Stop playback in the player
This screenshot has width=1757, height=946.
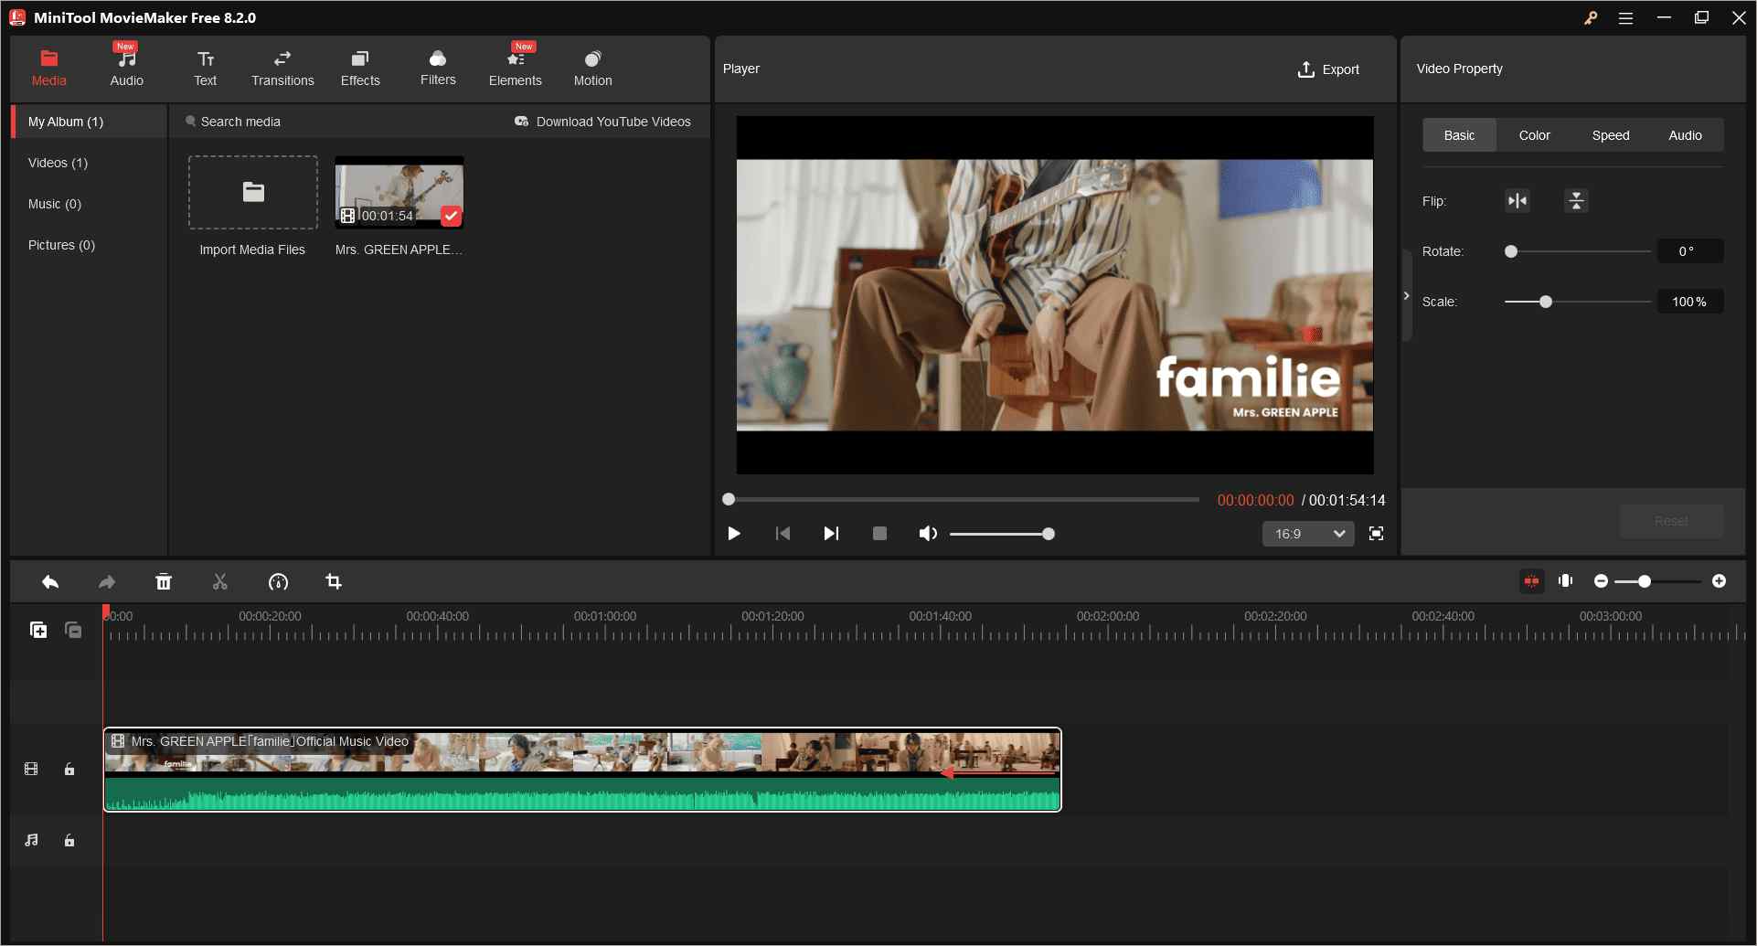(x=879, y=534)
